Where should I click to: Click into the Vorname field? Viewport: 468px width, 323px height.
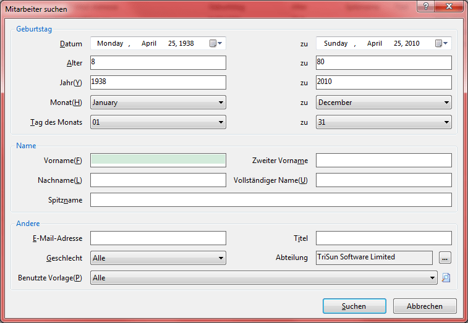click(158, 160)
